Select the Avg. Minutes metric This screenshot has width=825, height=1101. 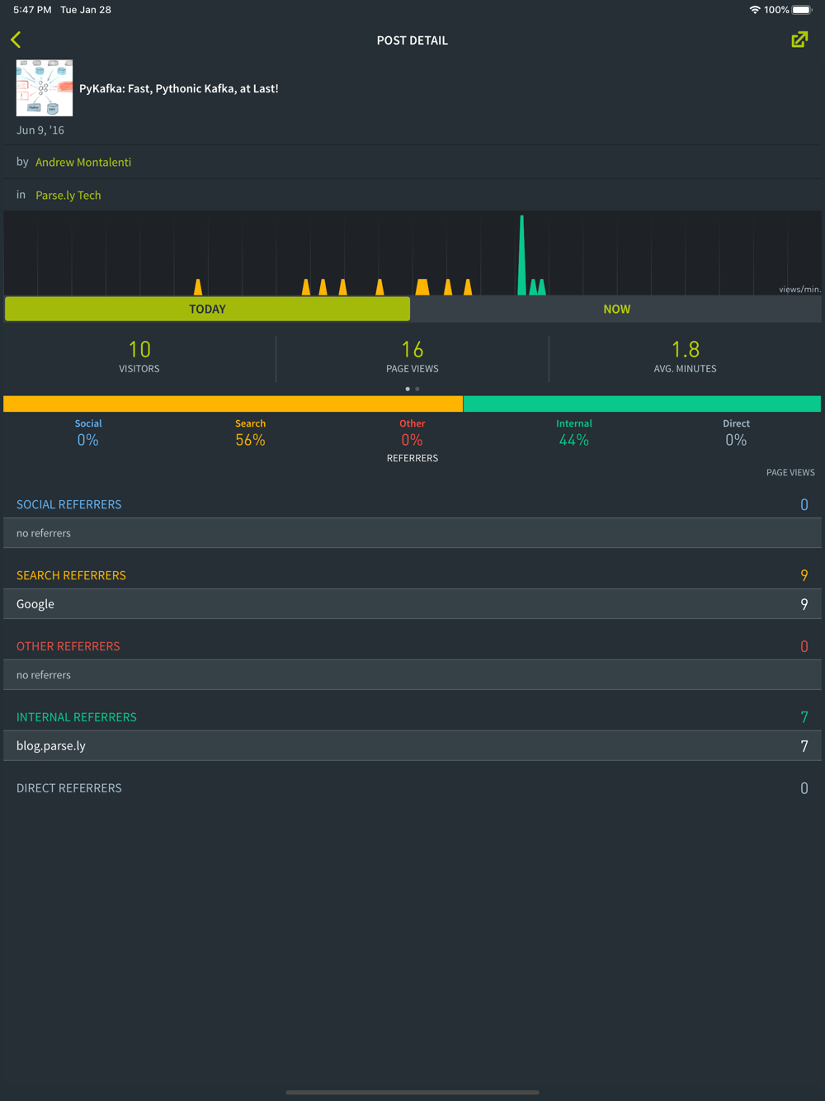click(x=685, y=357)
